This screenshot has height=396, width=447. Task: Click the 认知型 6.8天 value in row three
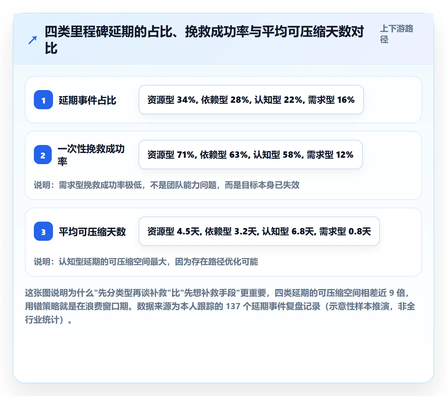point(289,232)
